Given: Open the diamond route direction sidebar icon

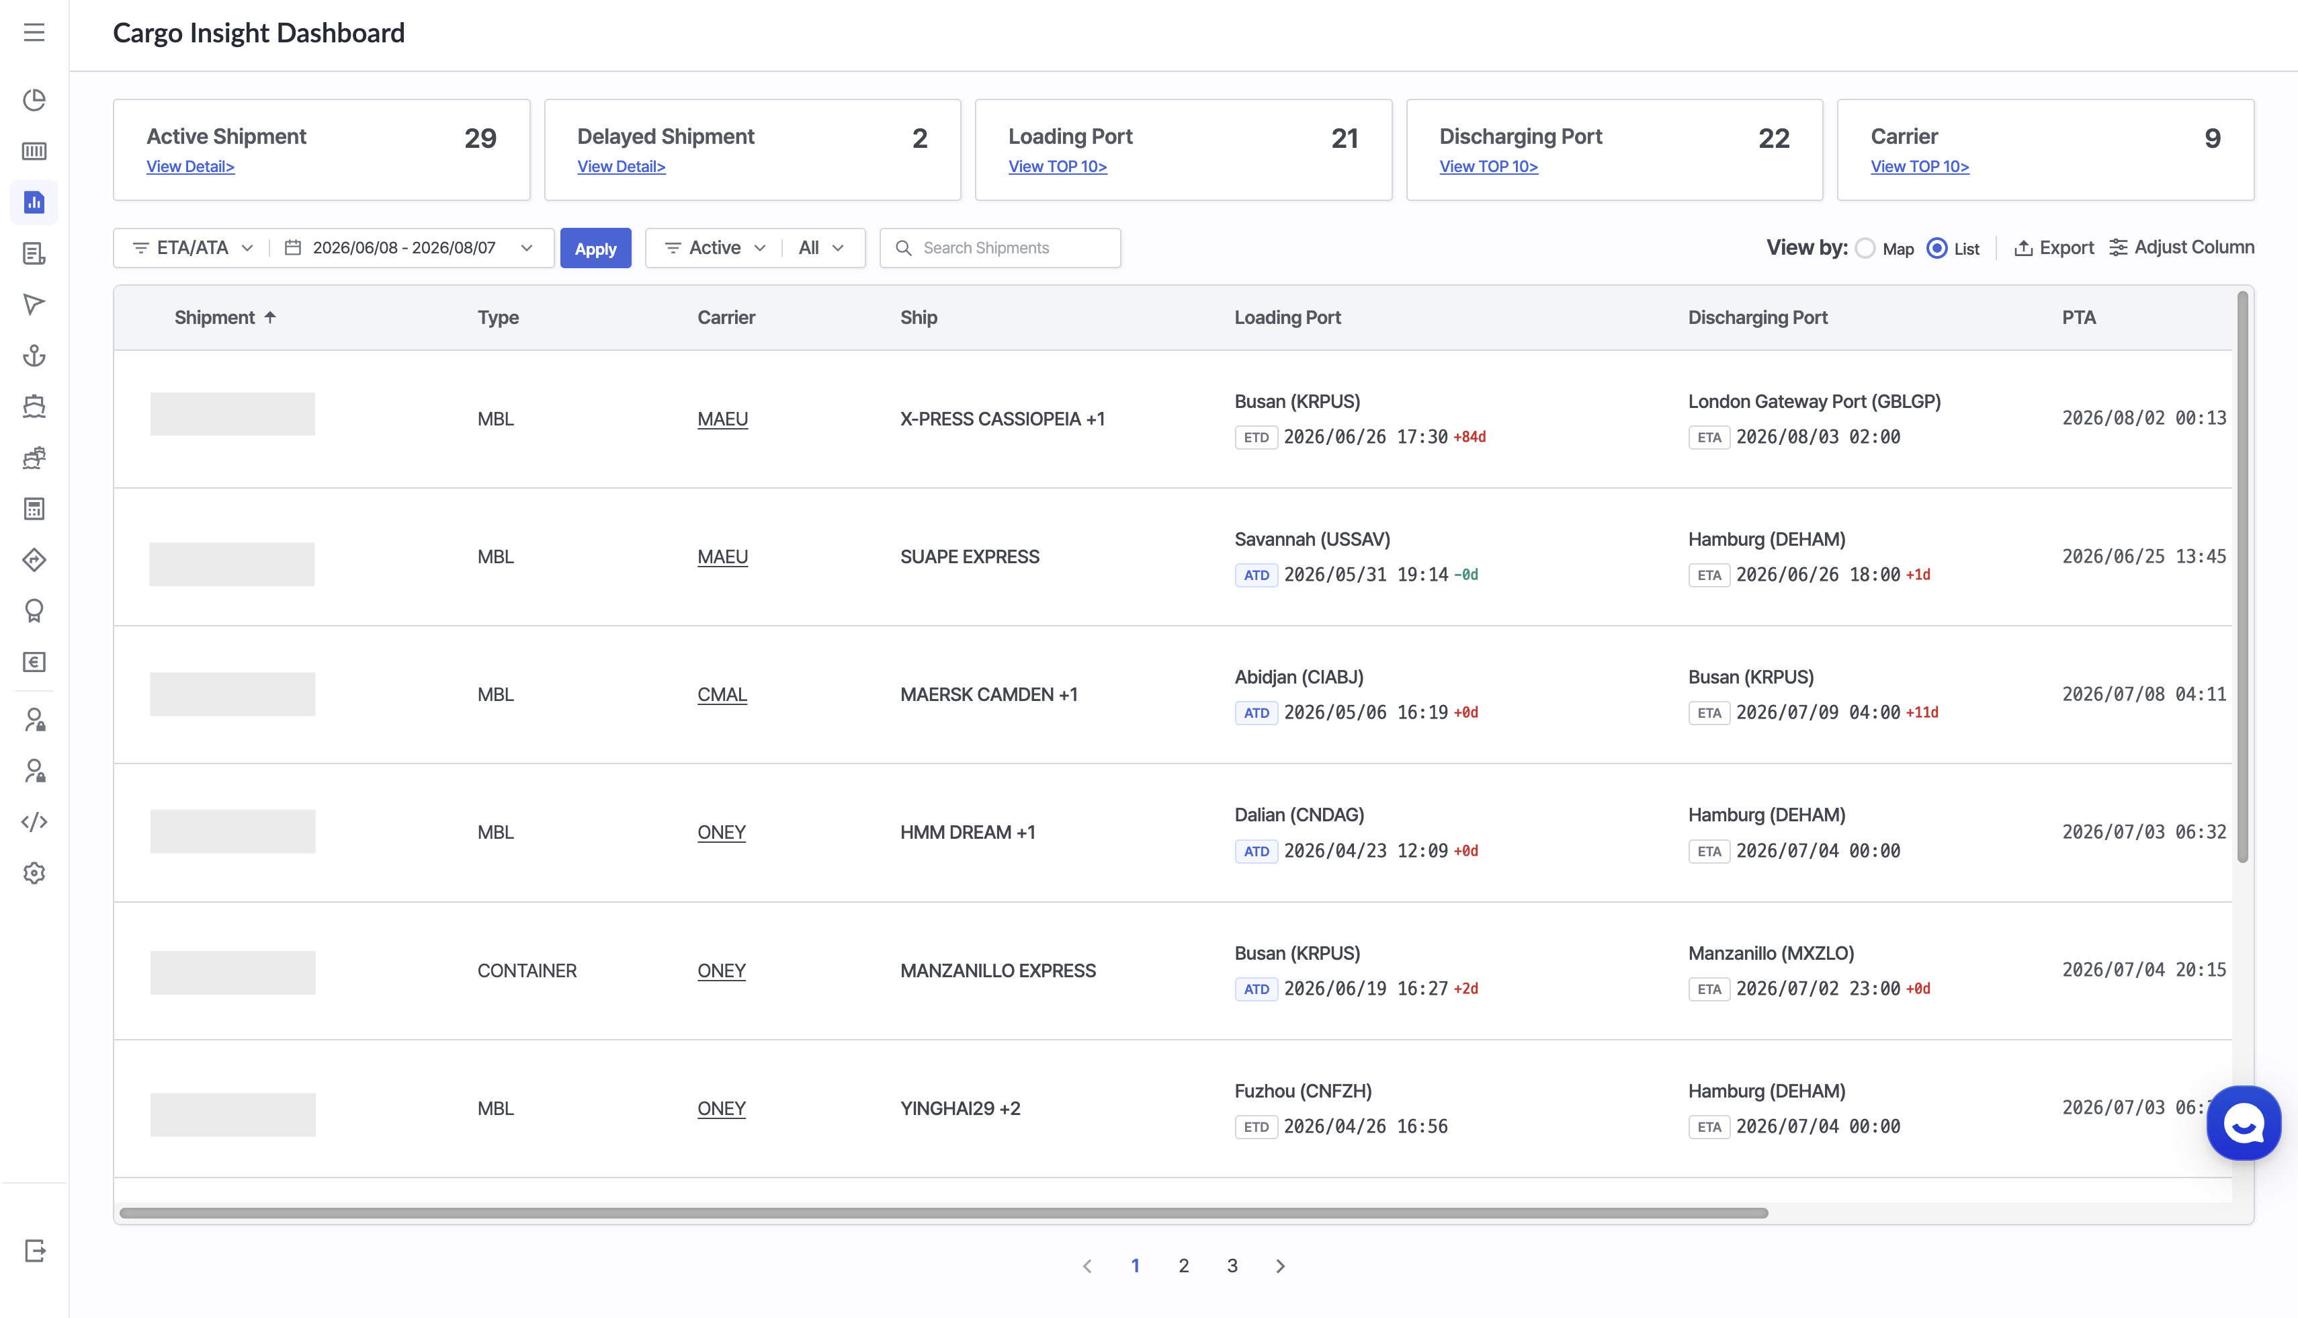Looking at the screenshot, I should pos(34,561).
